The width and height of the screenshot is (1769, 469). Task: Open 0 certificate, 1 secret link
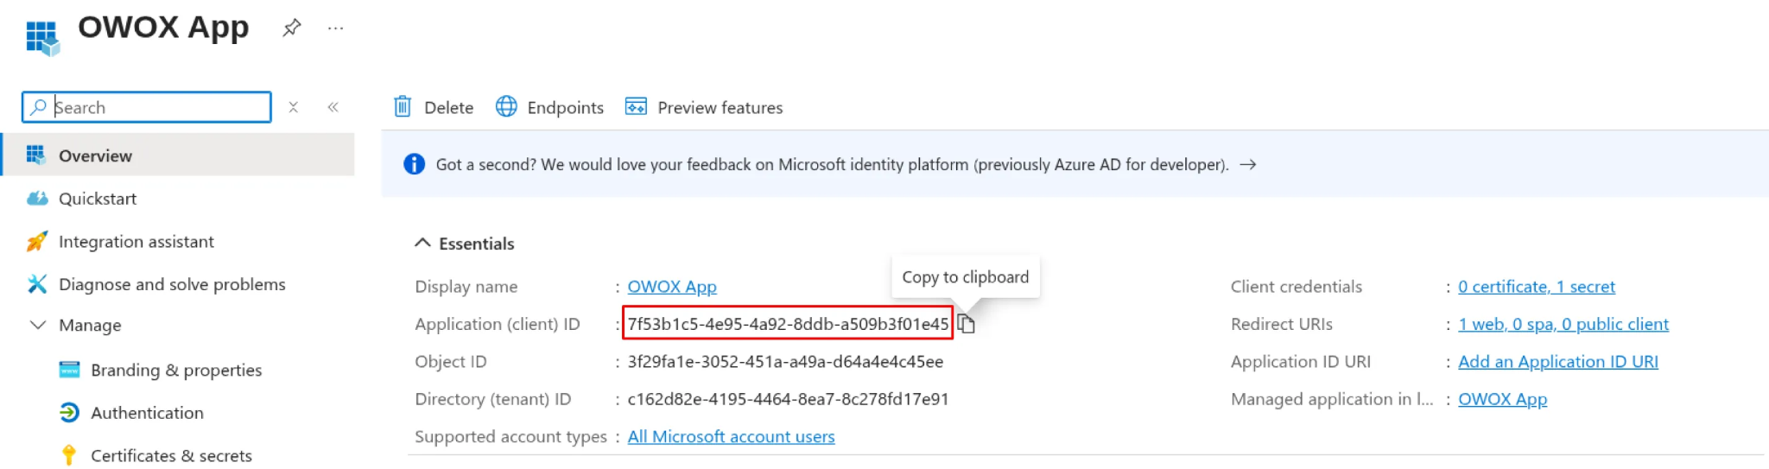click(1537, 287)
